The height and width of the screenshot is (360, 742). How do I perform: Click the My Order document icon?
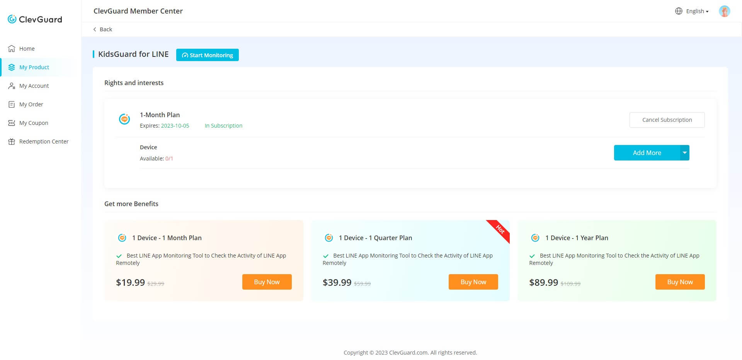[12, 104]
